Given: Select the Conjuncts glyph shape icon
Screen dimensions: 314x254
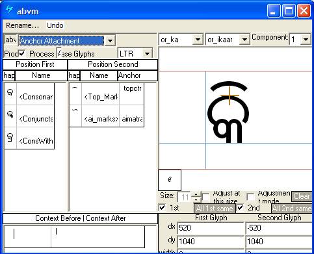Looking at the screenshot, I should click(10, 114).
